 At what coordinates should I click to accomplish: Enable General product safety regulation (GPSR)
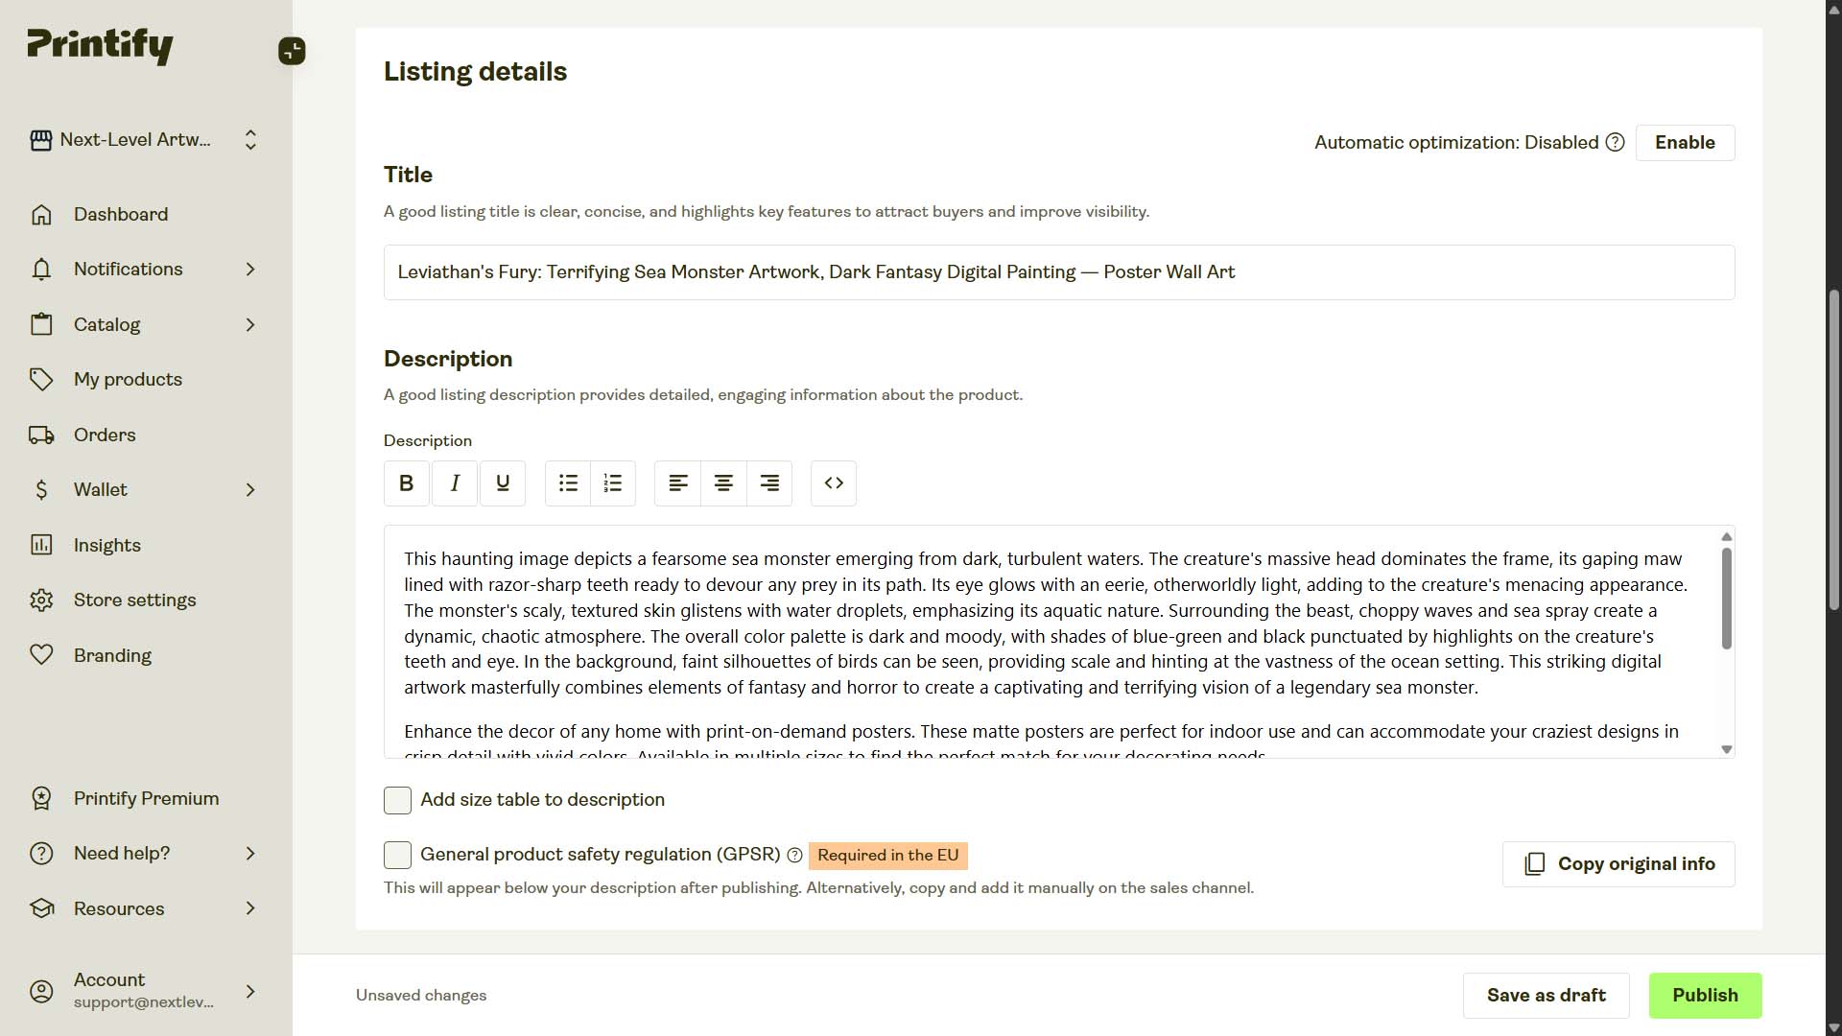(x=396, y=855)
